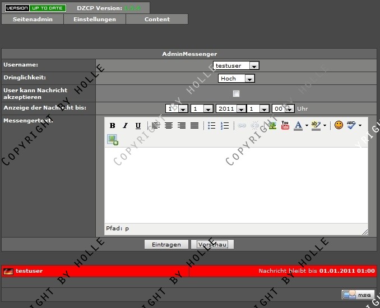Click the upload image icon

click(113, 140)
